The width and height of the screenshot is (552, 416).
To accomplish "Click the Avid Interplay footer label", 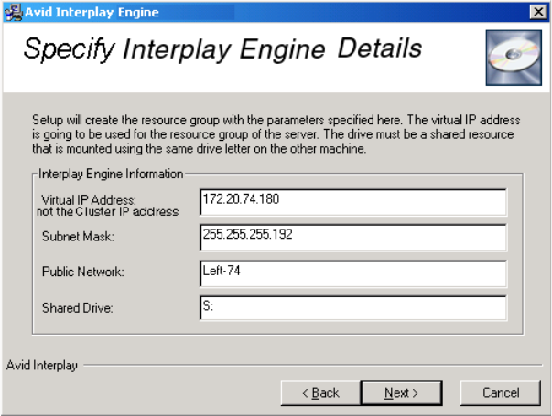I will (42, 366).
